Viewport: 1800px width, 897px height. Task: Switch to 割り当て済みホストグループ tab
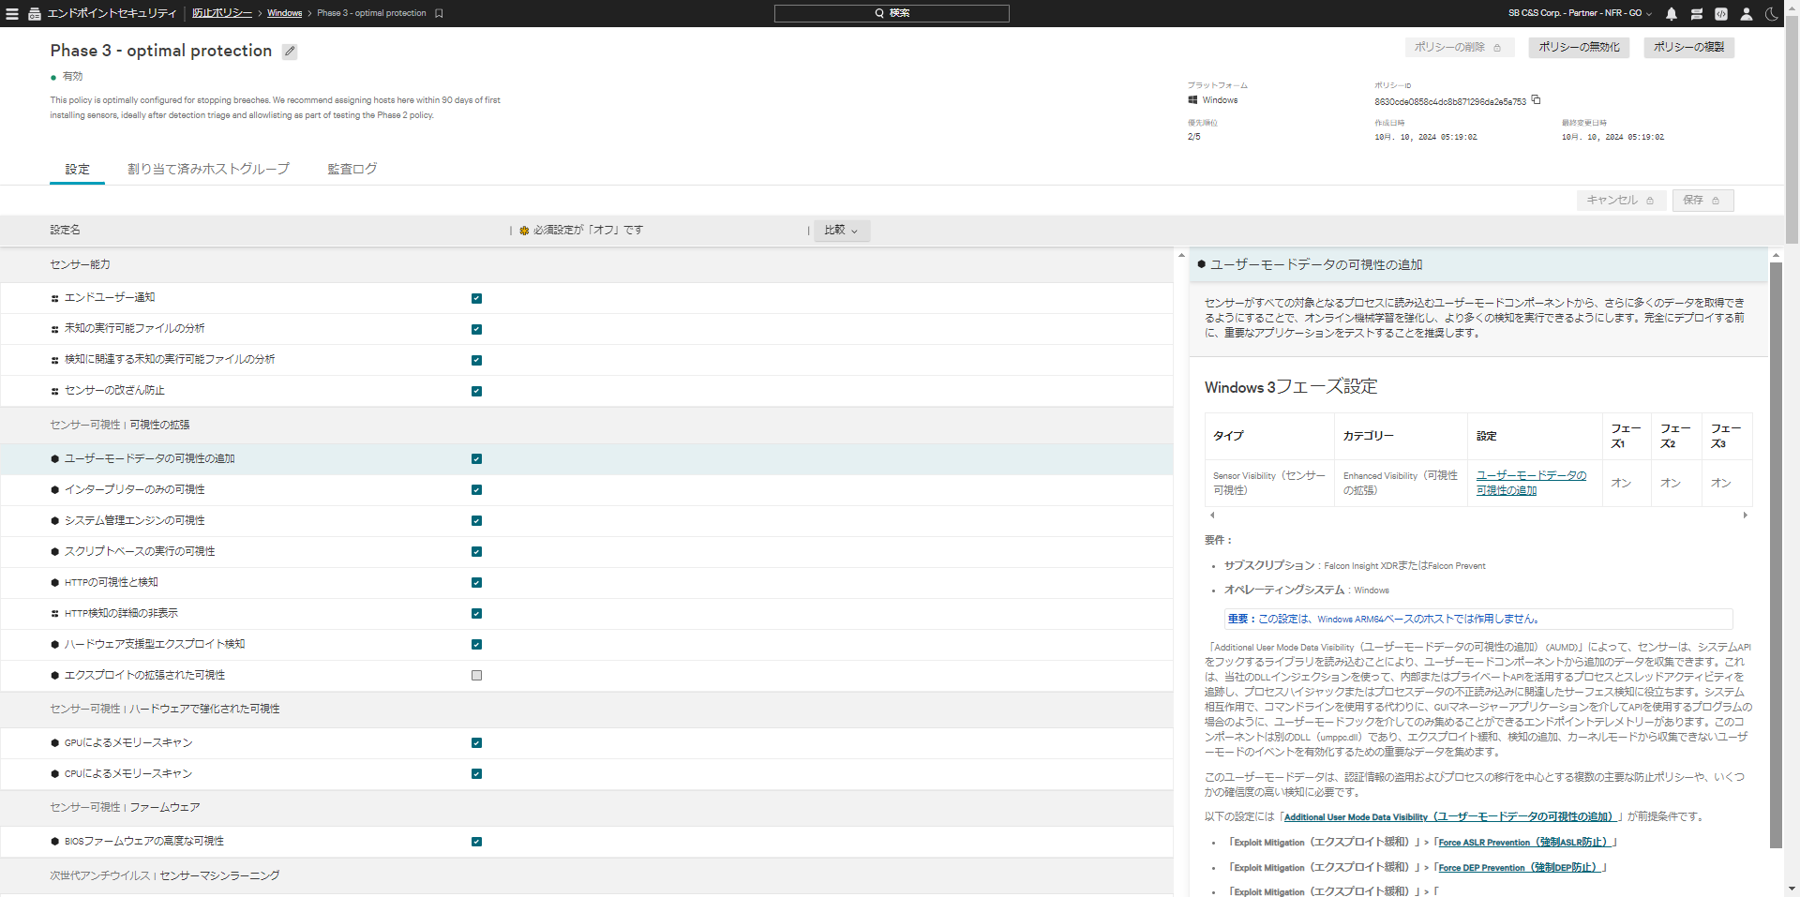pos(208,170)
